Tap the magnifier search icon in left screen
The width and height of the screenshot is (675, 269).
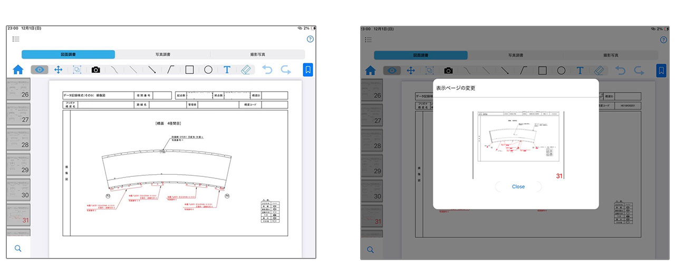[x=18, y=248]
